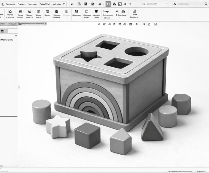This screenshot has height=173, width=209.
Task: Focus the search input field at top right
Action: coord(190,4)
